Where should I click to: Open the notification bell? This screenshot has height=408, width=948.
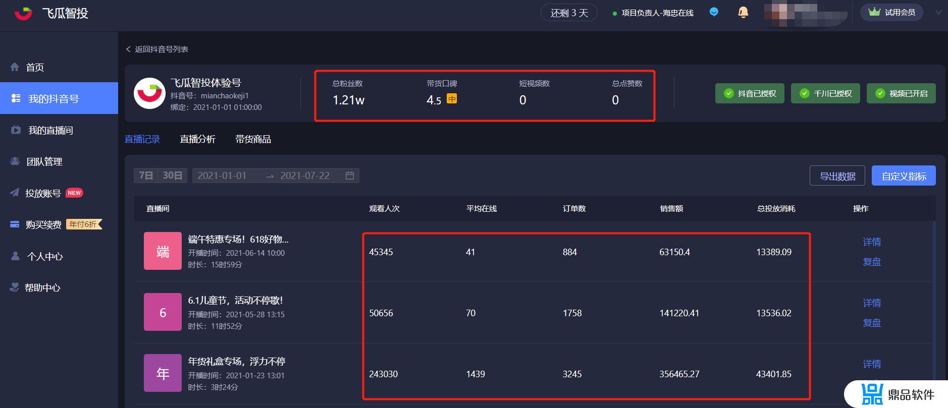pyautogui.click(x=743, y=12)
